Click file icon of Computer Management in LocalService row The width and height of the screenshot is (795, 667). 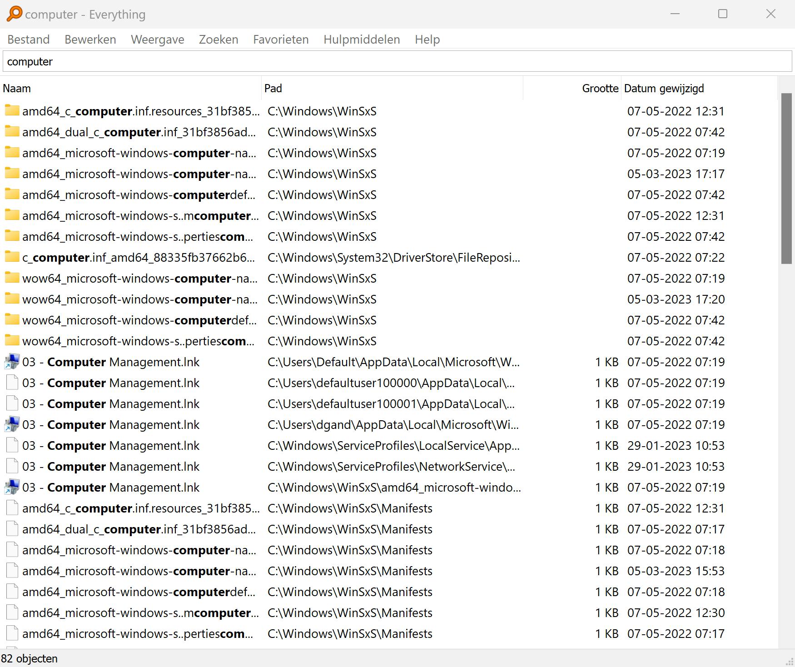pos(12,445)
